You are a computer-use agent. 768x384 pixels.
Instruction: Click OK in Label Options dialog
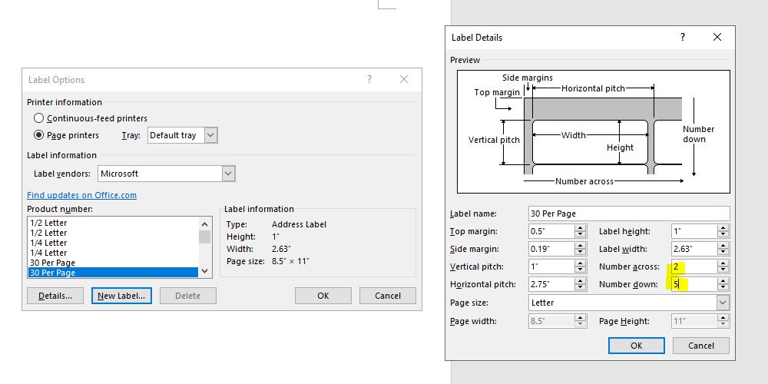pos(323,296)
